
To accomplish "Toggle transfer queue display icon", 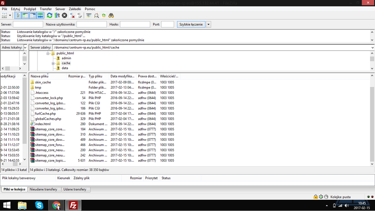I will pos(40,15).
